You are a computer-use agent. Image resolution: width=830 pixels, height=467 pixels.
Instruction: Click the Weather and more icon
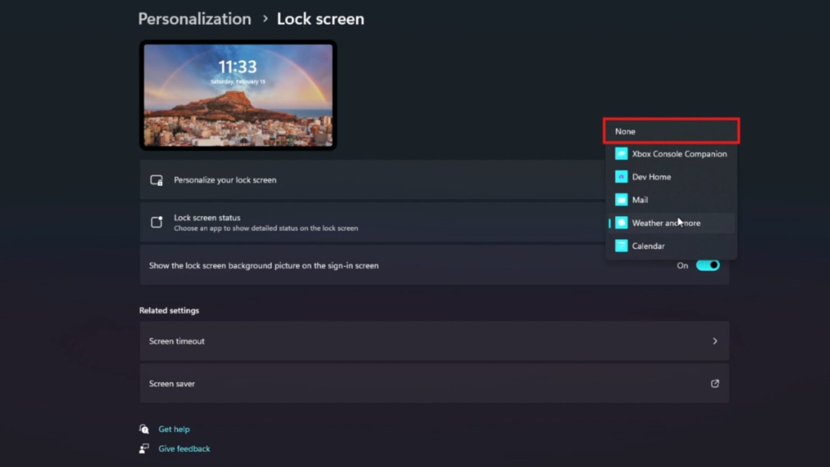tap(620, 223)
